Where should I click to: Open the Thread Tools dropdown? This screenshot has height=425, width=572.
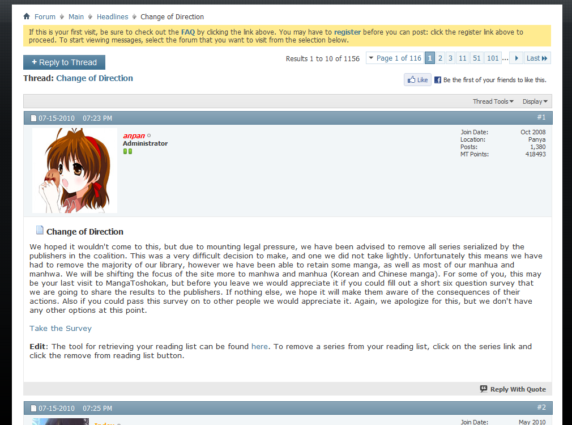[493, 101]
